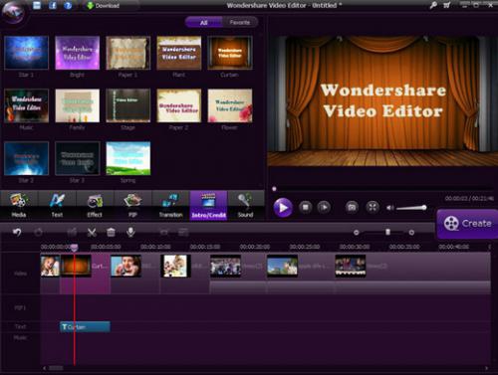Open the Facebook share icon

(53, 5)
